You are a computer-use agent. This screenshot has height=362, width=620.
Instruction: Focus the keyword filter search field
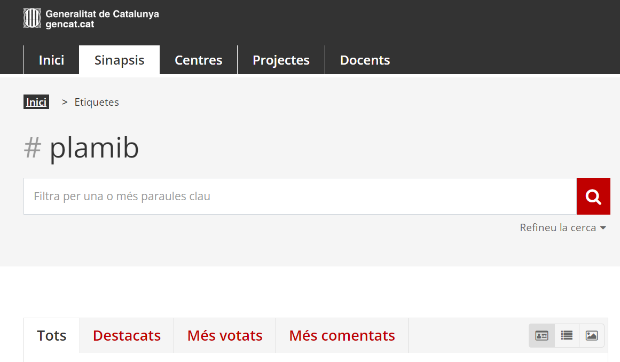pyautogui.click(x=300, y=196)
